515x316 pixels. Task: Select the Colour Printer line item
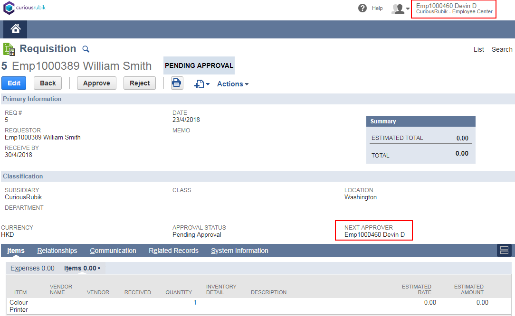[19, 306]
